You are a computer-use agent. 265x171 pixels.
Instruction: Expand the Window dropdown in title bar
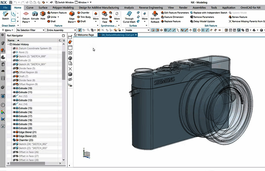point(88,2)
